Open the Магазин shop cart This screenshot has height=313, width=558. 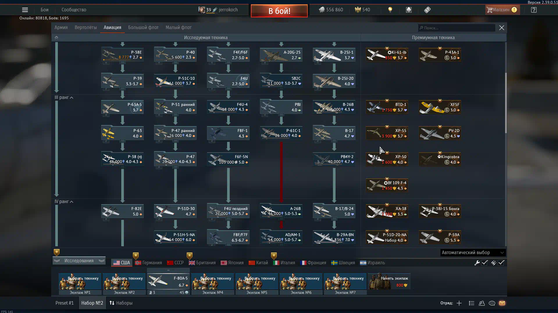click(502, 10)
